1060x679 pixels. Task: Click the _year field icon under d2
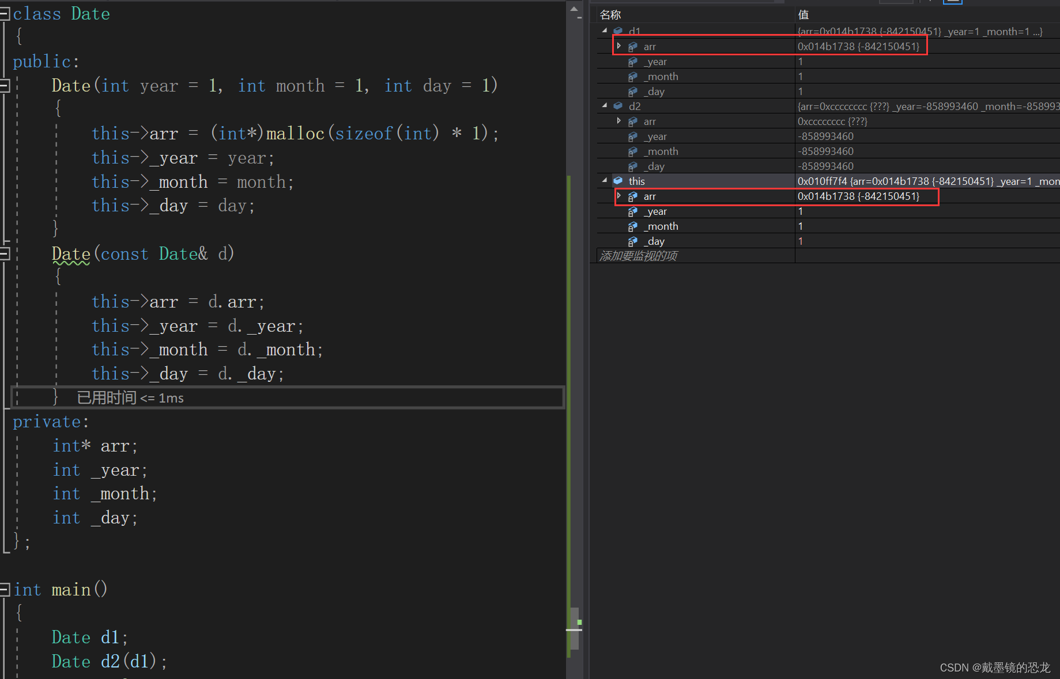(x=633, y=136)
